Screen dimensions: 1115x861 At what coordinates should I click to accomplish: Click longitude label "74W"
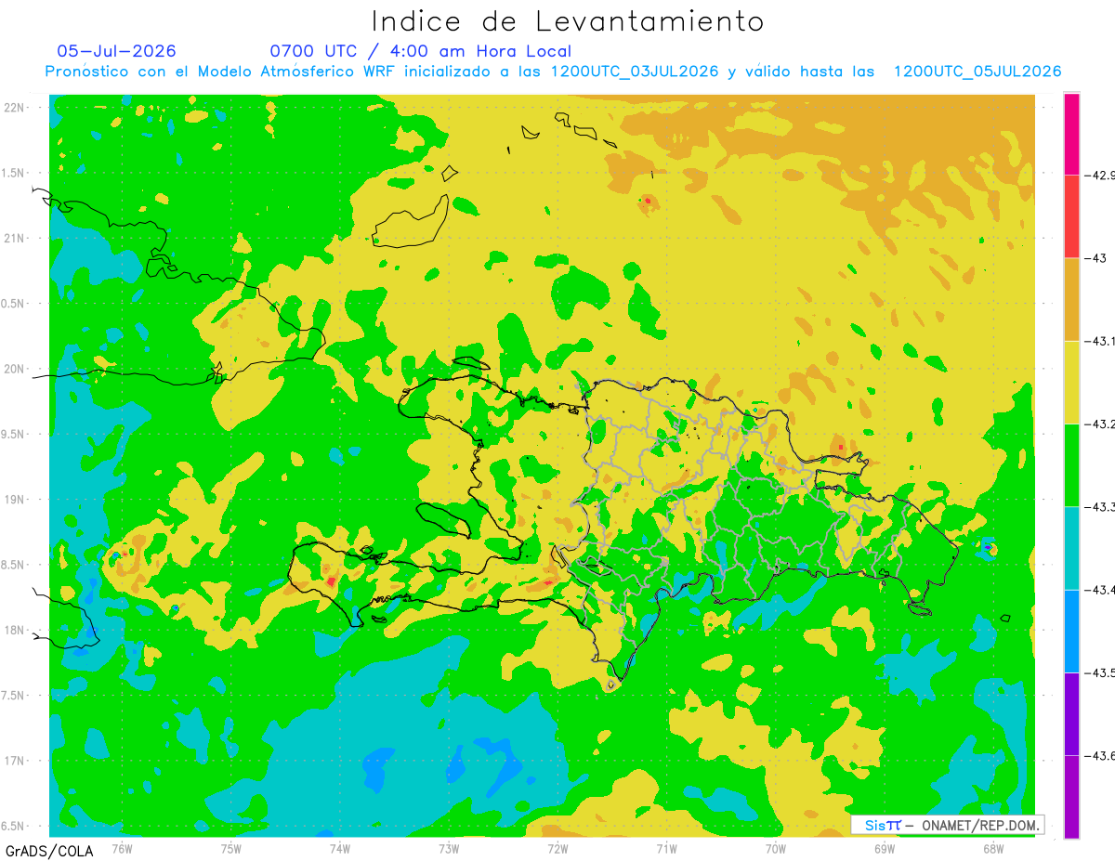click(339, 849)
